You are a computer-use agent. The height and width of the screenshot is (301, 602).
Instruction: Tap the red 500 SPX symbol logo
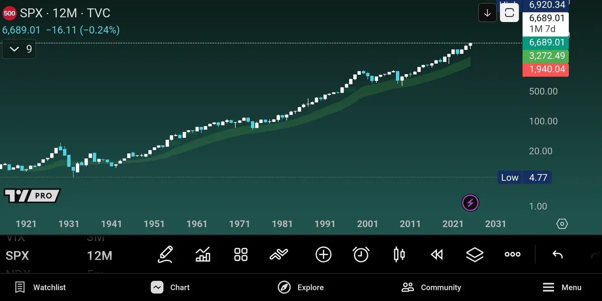click(x=10, y=14)
